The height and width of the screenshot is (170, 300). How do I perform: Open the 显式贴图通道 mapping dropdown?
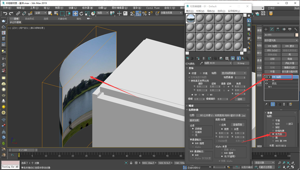click(234, 73)
